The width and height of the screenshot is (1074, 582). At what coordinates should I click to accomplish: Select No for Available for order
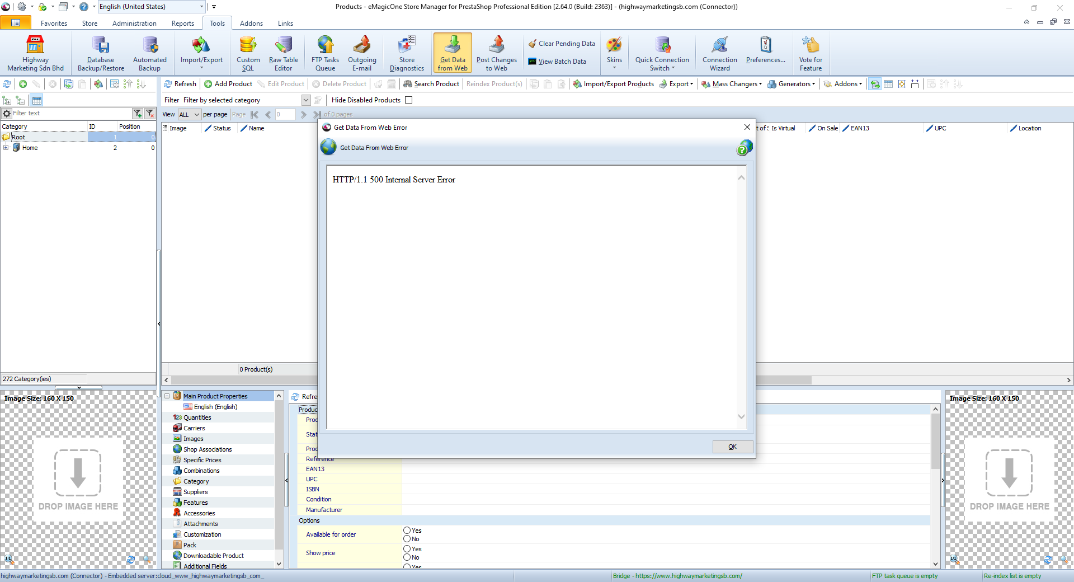407,539
